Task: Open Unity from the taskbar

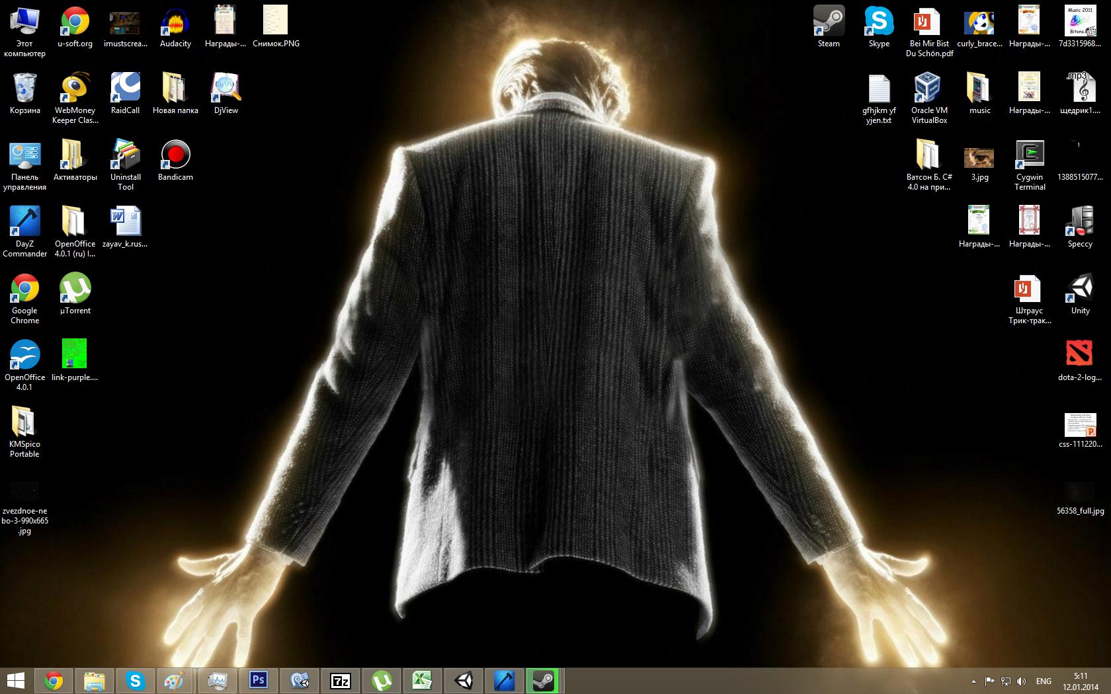Action: [x=464, y=680]
